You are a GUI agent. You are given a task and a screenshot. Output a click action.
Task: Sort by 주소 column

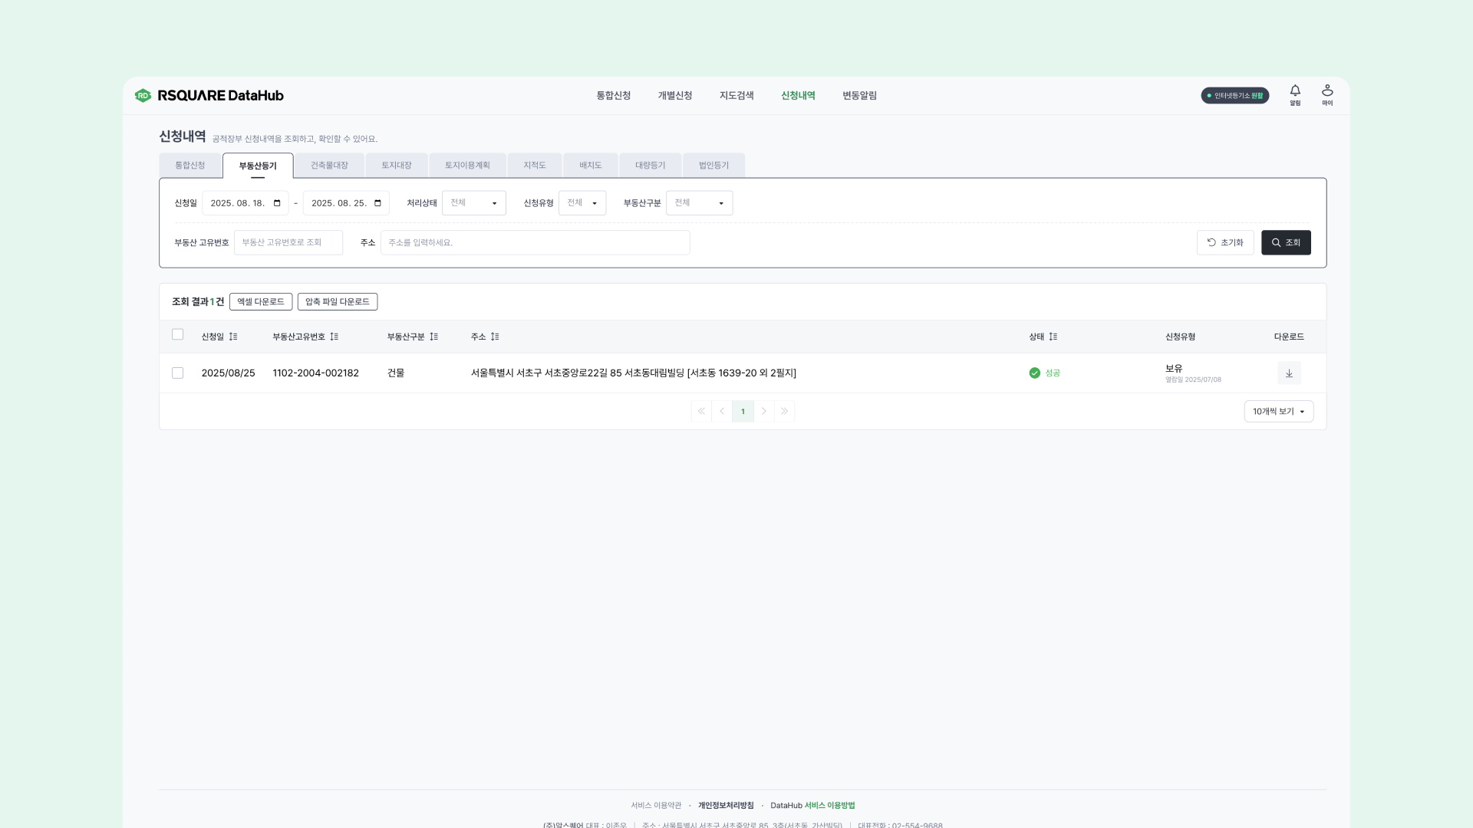(495, 337)
